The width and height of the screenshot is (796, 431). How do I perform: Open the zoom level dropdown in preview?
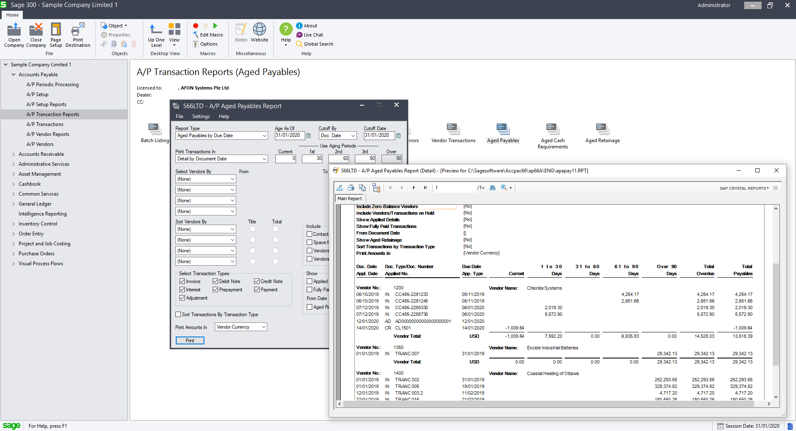click(510, 188)
